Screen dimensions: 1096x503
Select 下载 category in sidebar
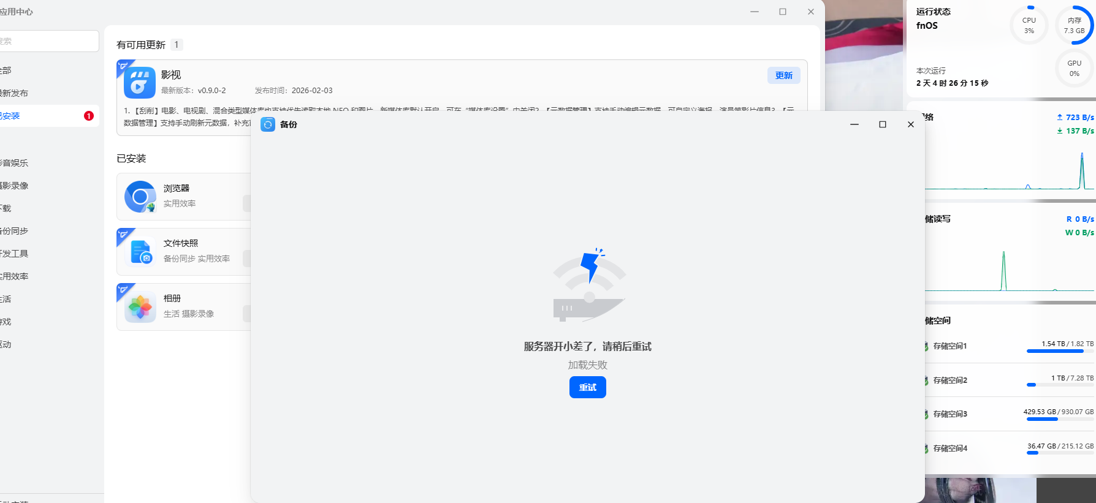[6, 208]
